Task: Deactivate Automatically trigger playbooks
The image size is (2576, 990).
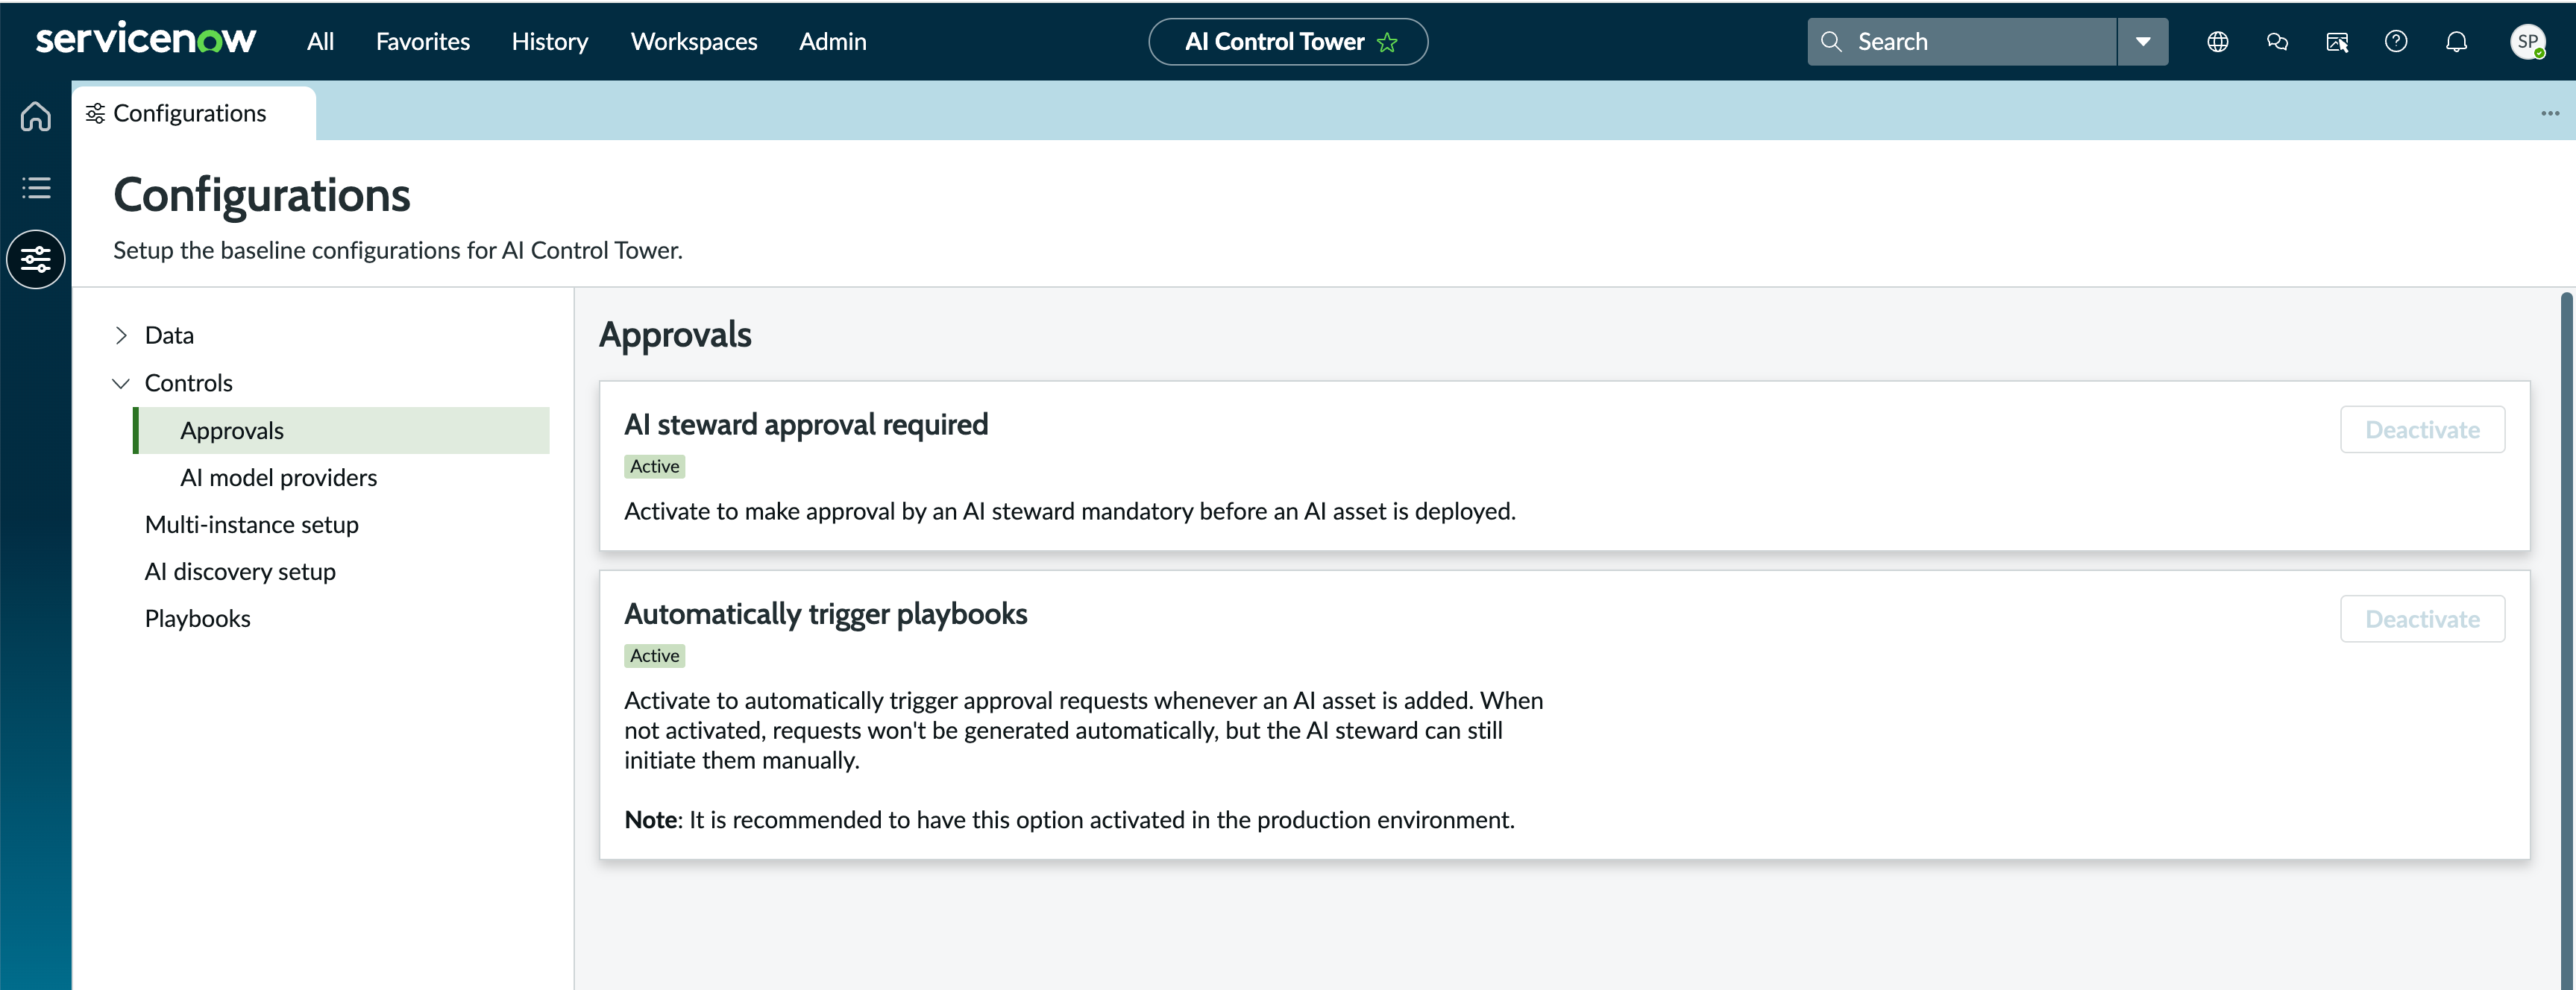Action: point(2422,618)
